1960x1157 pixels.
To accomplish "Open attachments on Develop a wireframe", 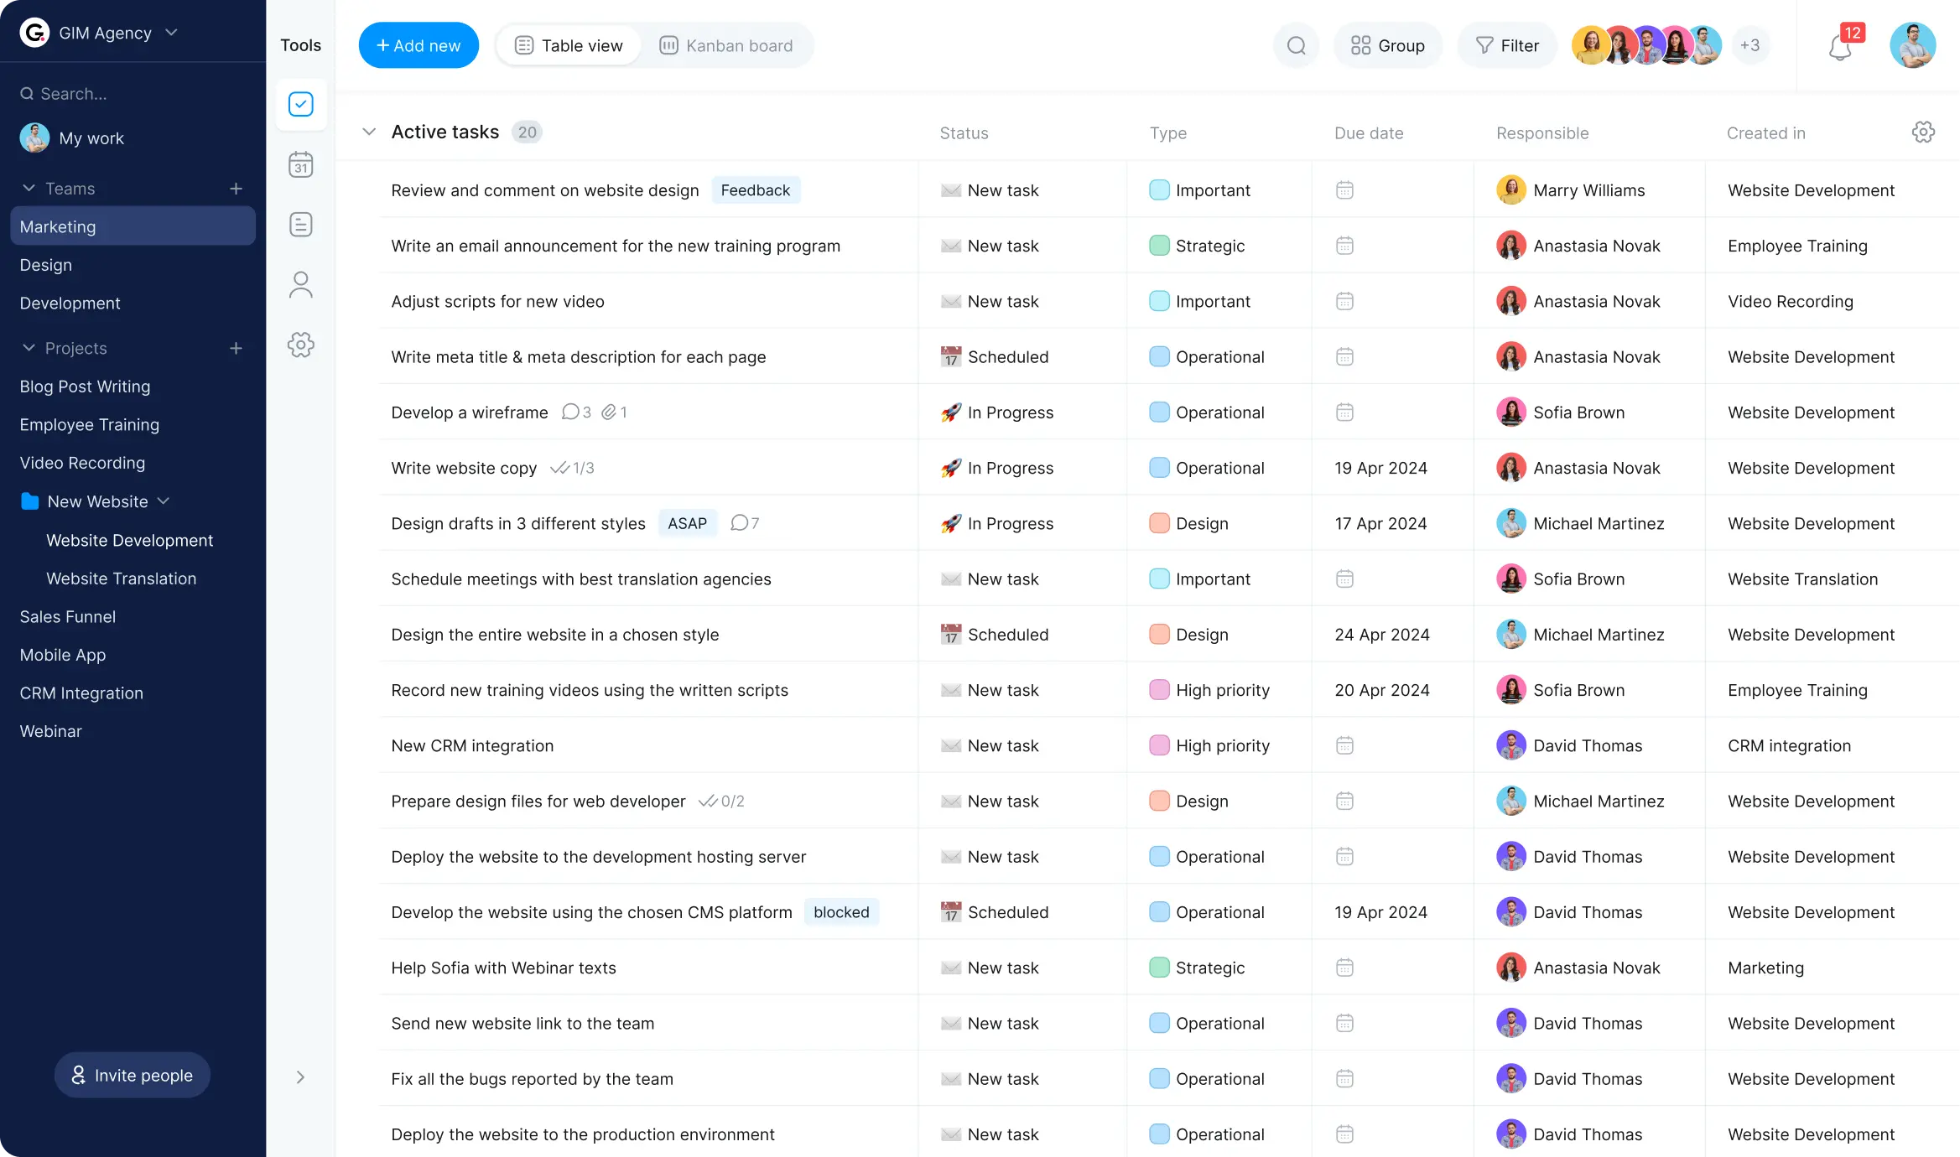I will pos(614,412).
